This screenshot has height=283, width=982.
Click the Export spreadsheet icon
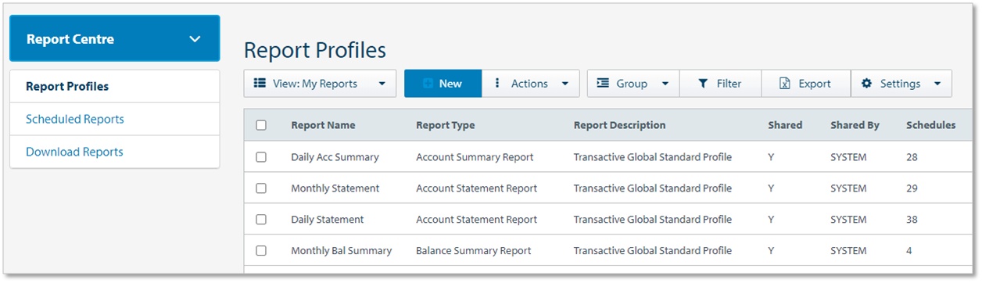tap(785, 84)
